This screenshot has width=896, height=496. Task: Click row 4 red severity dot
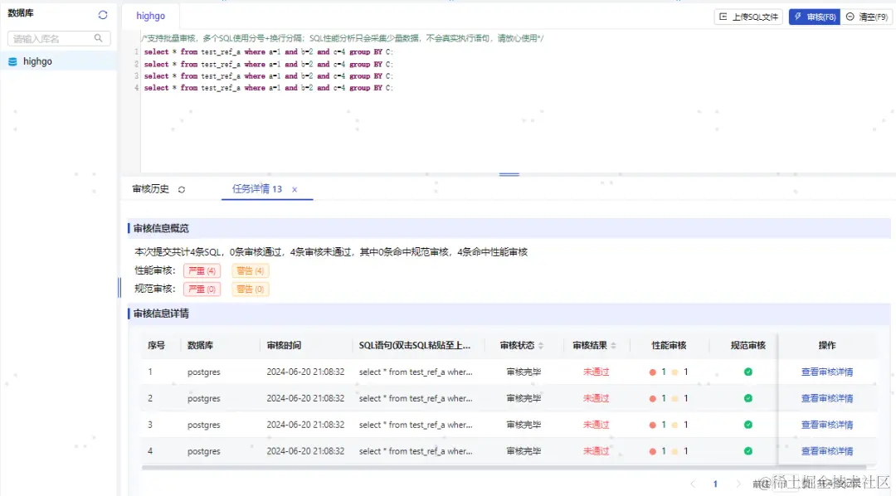[653, 451]
